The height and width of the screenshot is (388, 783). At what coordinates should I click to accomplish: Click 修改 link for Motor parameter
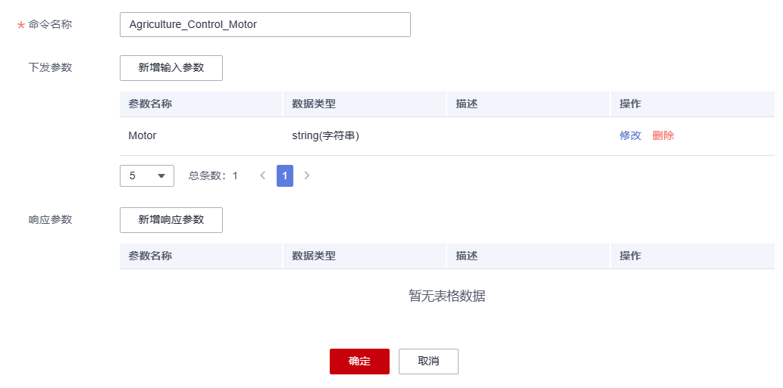[x=630, y=135]
